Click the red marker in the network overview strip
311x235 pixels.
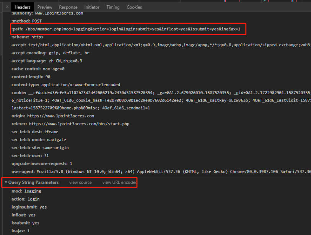pos(225,2)
